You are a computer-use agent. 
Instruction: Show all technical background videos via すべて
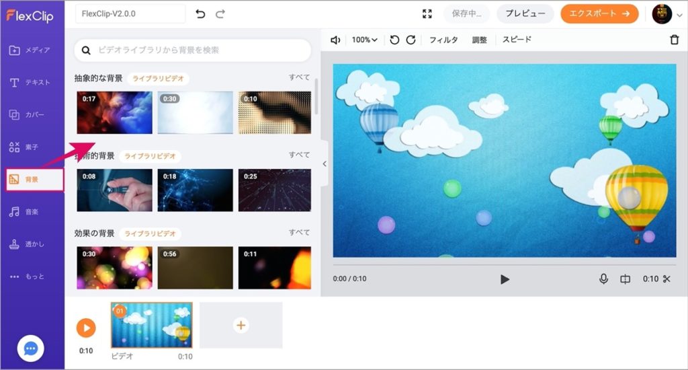[299, 155]
